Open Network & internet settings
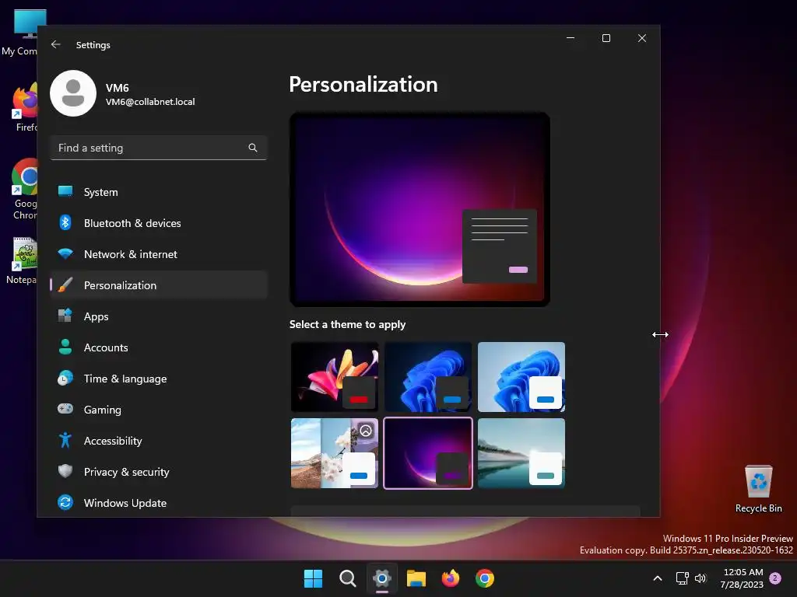Viewport: 797px width, 597px height. pos(159,254)
